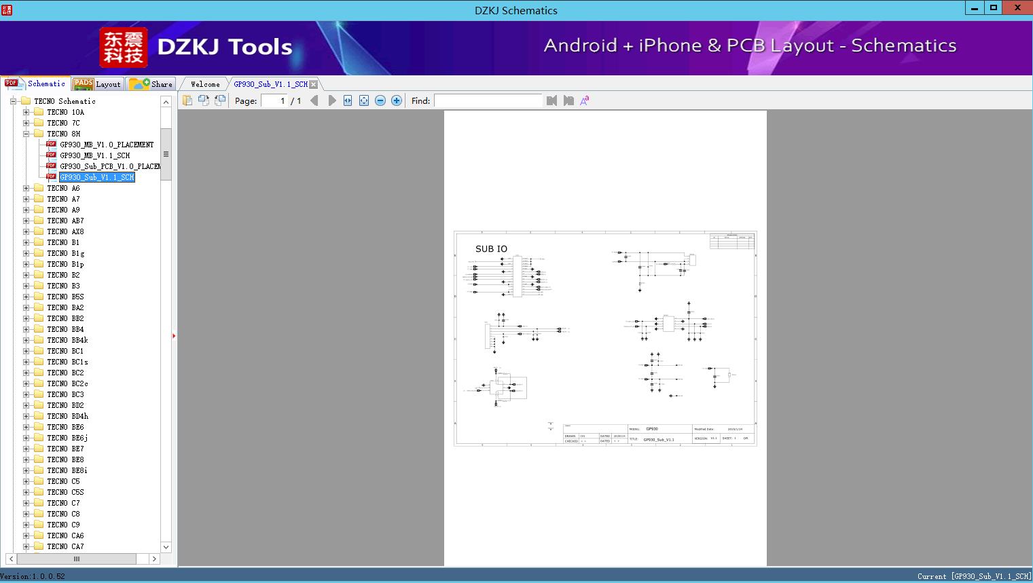Click the DZKJ app icon in title bar

click(x=7, y=10)
